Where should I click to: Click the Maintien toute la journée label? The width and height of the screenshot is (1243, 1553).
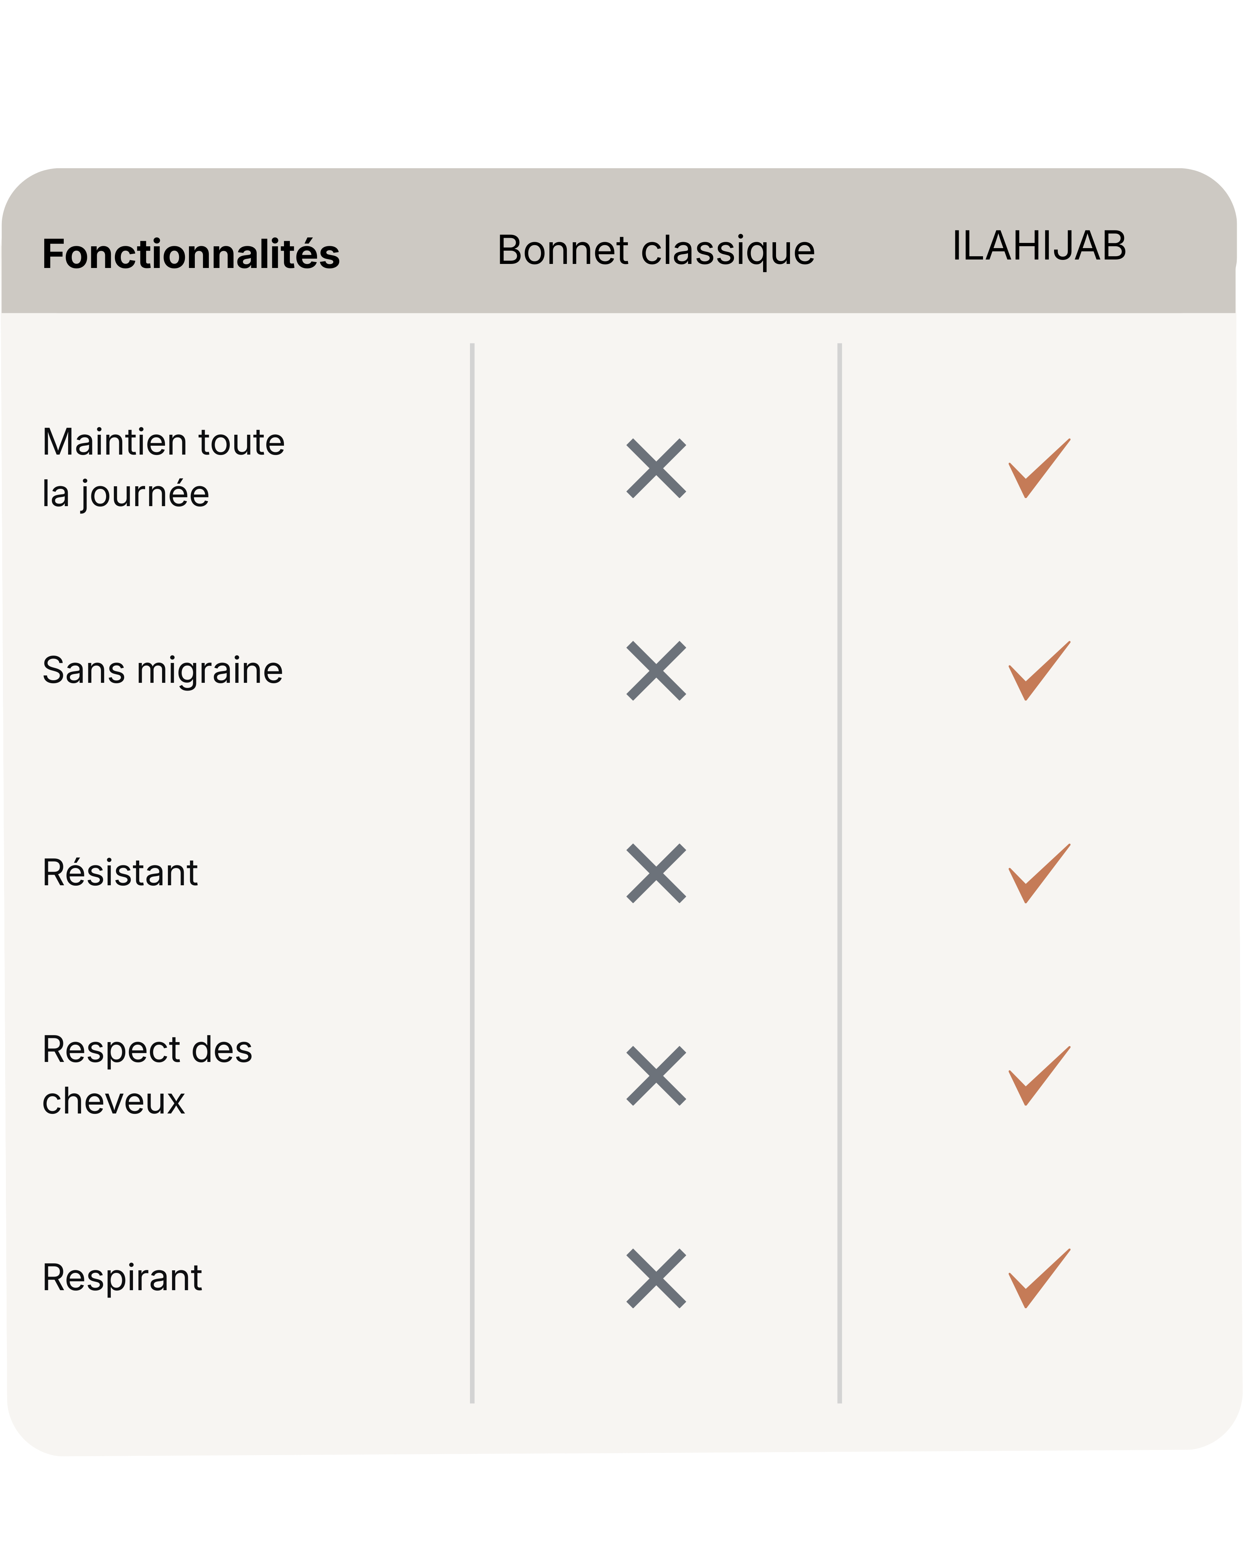(x=164, y=467)
